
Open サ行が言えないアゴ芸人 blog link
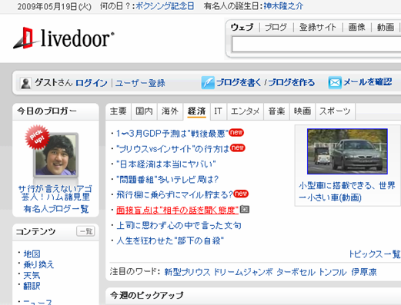(x=55, y=193)
